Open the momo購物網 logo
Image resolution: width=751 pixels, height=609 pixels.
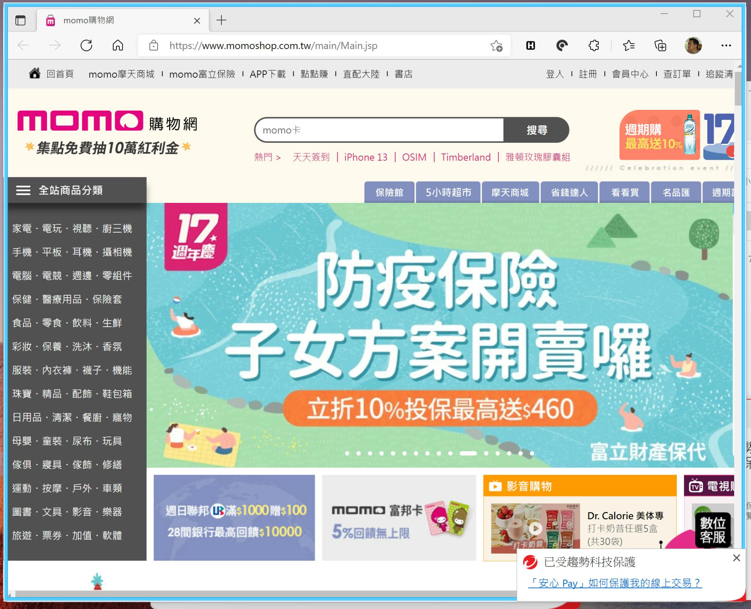click(107, 121)
